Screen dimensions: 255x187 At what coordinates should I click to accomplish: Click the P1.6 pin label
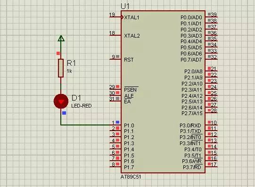click(129, 162)
